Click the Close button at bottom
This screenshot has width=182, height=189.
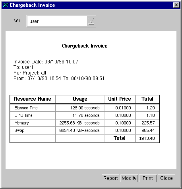167,178
